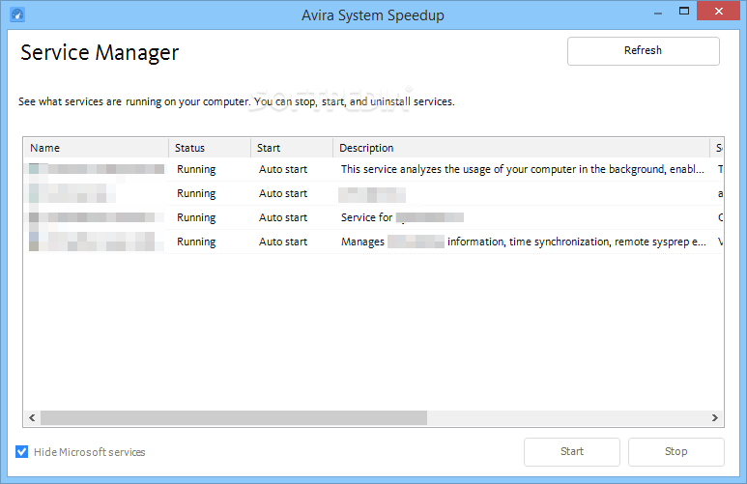Click the Refresh button

644,51
